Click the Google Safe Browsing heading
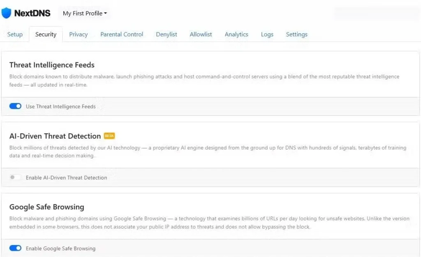421x257 pixels. [x=46, y=207]
